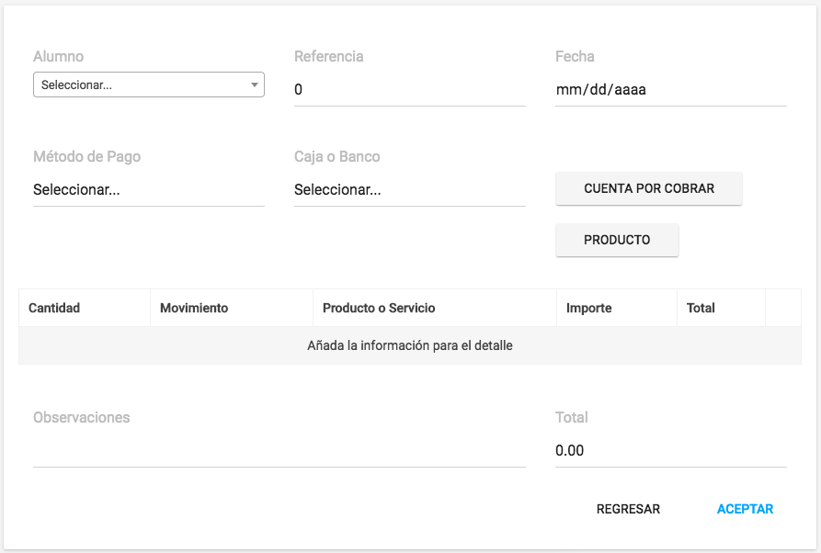This screenshot has height=553, width=821.
Task: Click the Total amount field
Action: pos(671,451)
